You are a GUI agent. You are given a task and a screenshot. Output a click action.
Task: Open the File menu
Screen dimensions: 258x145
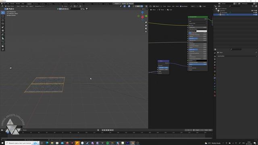point(4,4)
